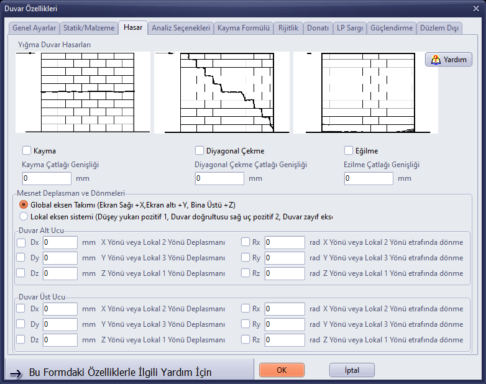The width and height of the screenshot is (486, 384).
Task: Go to the Güçlendirme tab
Action: (x=392, y=28)
